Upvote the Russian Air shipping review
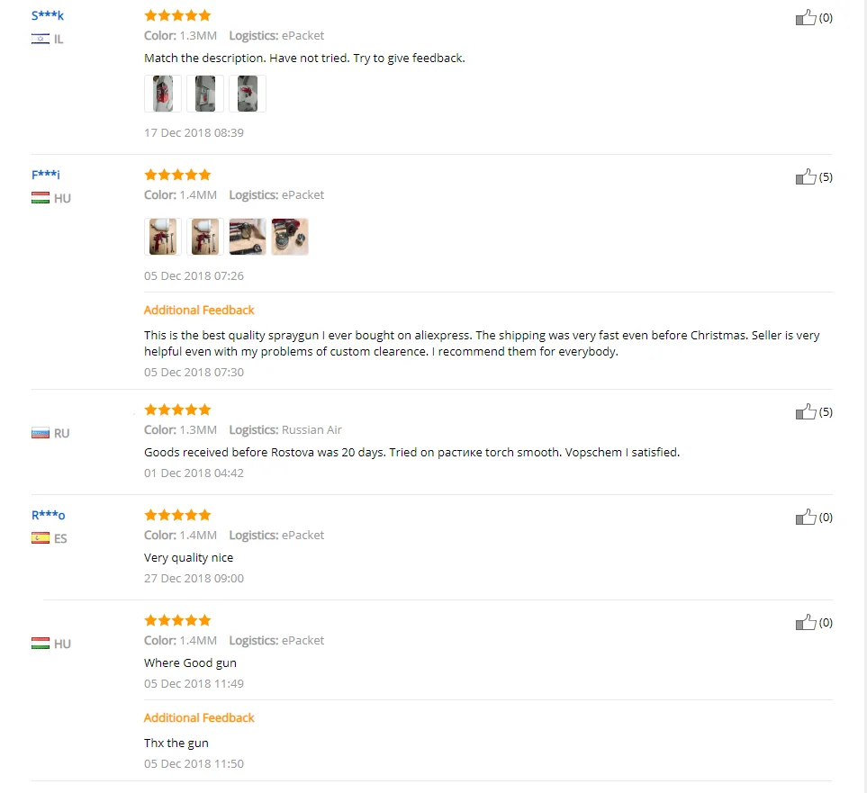Viewport: 867px width, 793px height. coord(806,411)
